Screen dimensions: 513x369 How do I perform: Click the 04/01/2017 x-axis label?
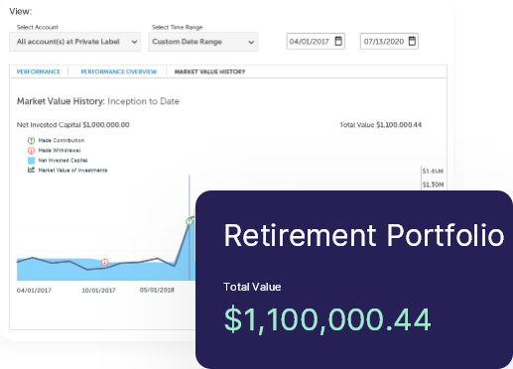34,291
